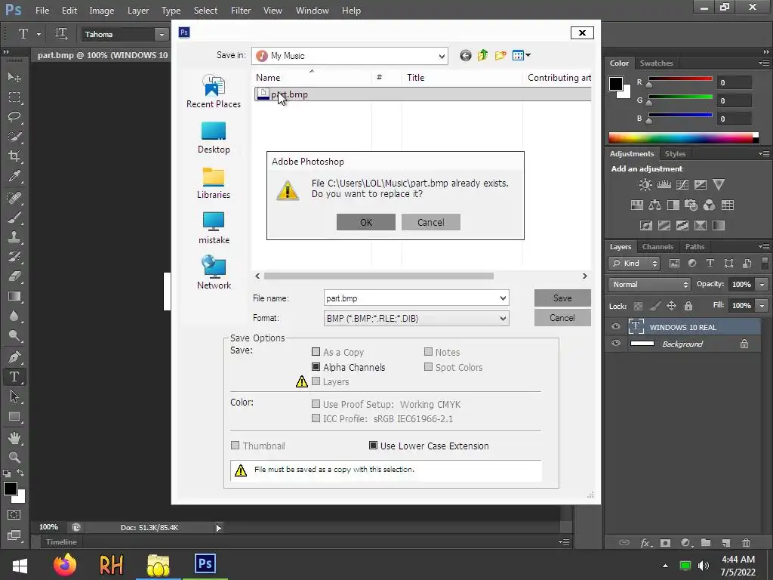
Task: Toggle Use Lower Case Extension checkbox
Action: tap(373, 446)
